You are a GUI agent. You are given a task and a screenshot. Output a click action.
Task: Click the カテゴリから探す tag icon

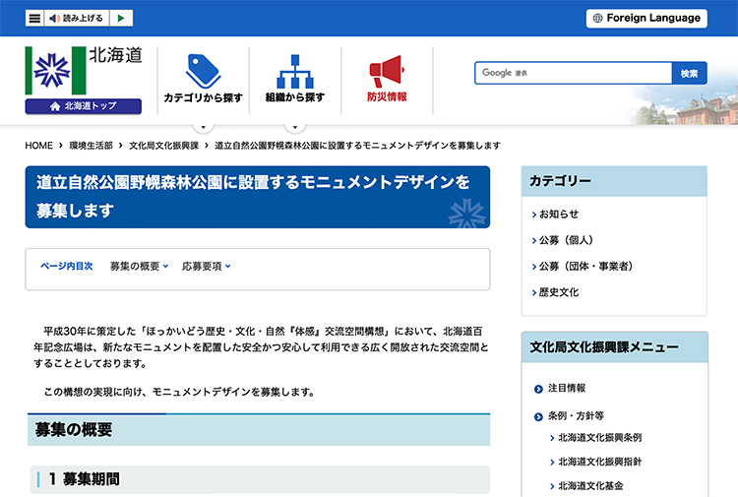[x=203, y=71]
